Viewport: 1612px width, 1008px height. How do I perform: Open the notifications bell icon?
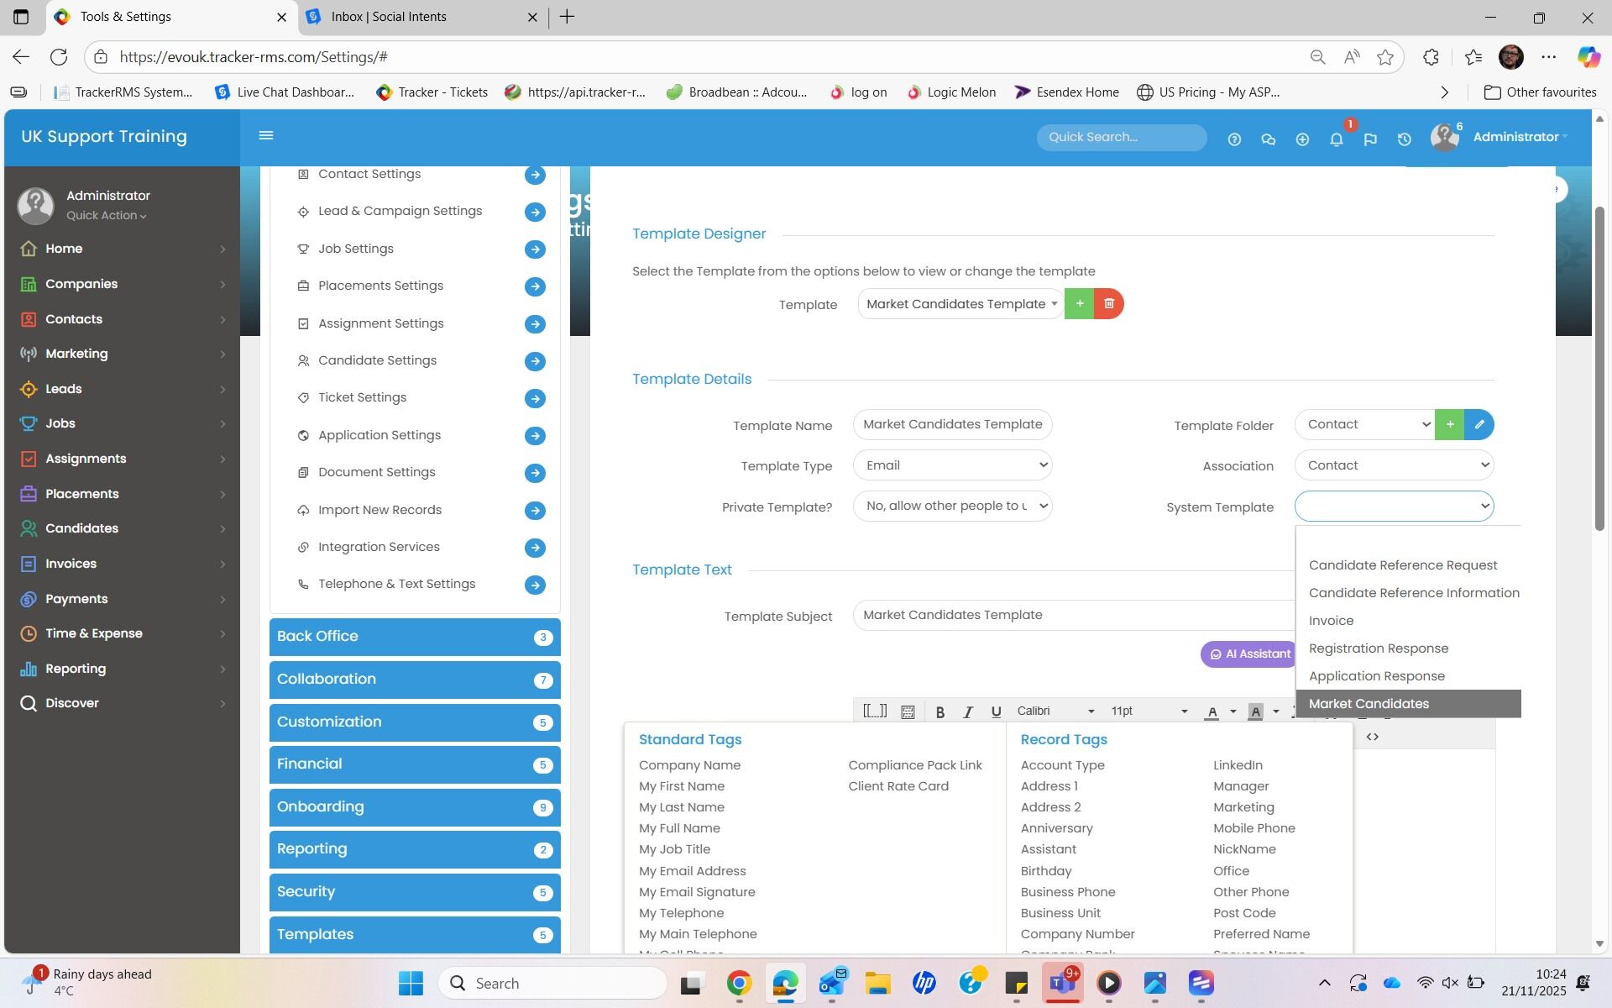(x=1336, y=139)
